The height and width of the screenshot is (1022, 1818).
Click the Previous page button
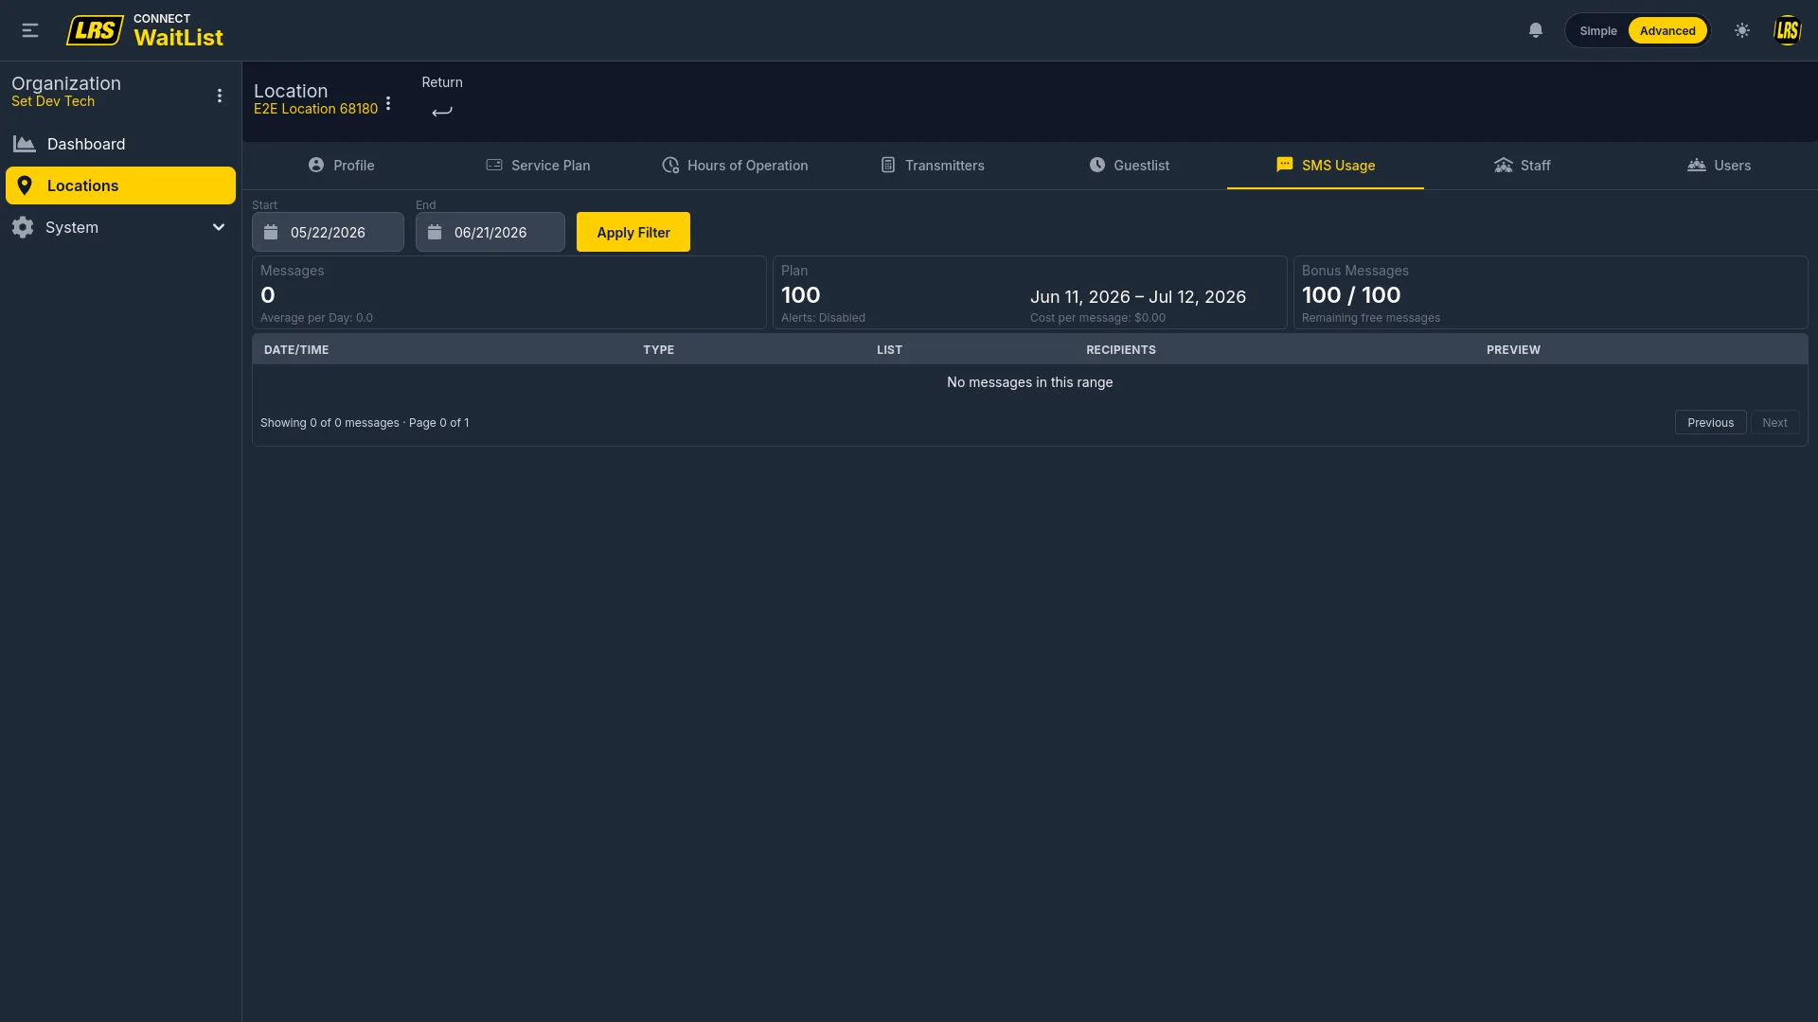1710,422
